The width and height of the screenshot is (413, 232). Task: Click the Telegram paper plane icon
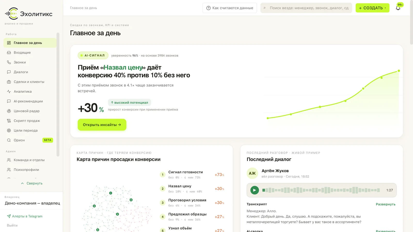point(9,216)
